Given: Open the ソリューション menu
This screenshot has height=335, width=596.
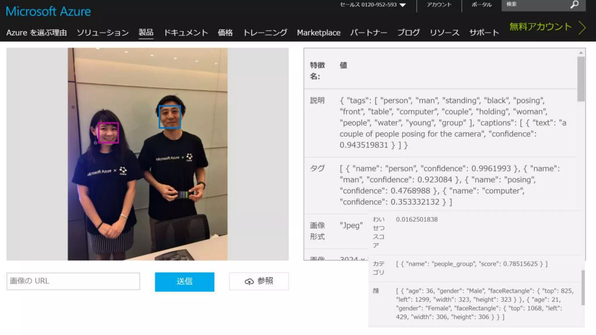Looking at the screenshot, I should (x=103, y=33).
